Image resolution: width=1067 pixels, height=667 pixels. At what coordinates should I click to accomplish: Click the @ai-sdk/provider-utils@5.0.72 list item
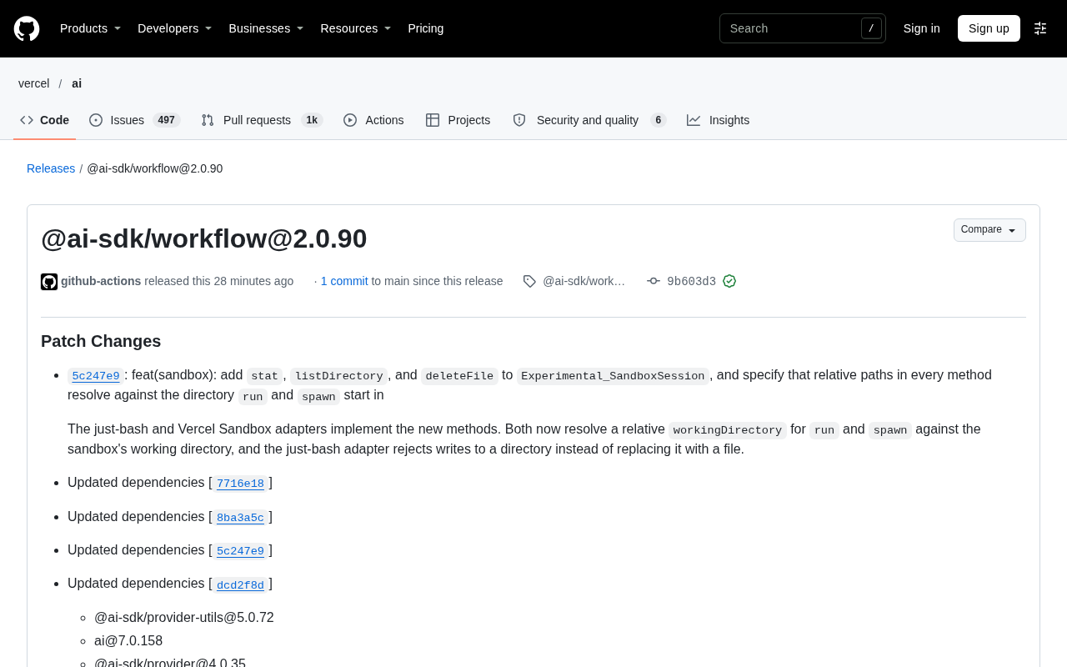point(184,618)
